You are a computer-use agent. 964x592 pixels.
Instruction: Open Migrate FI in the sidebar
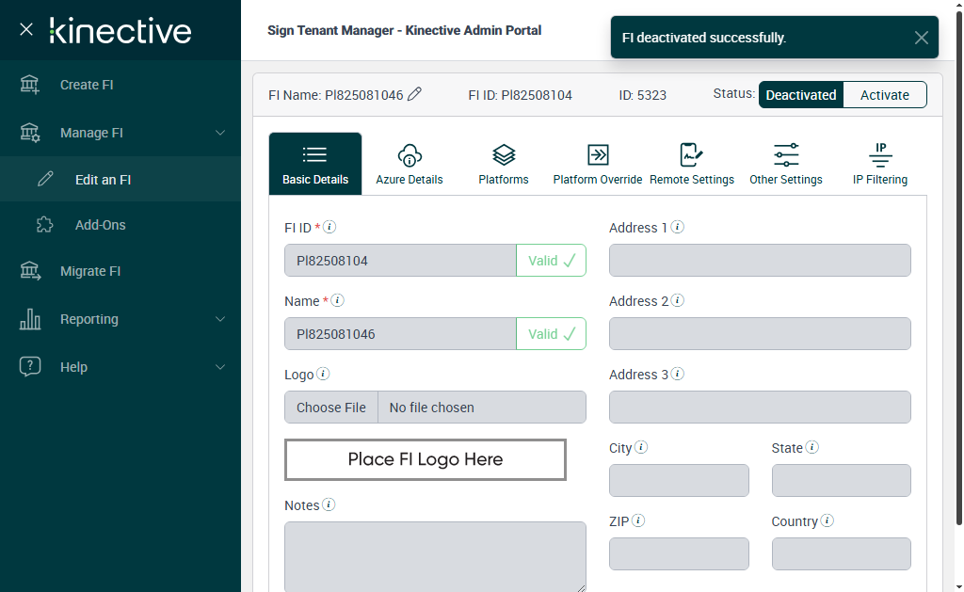point(120,270)
